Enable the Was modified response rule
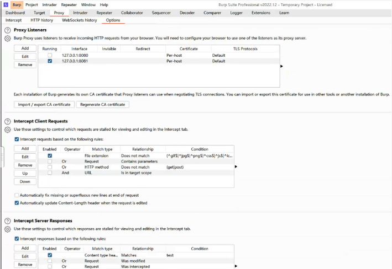The height and width of the screenshot is (269, 392). tap(50, 261)
